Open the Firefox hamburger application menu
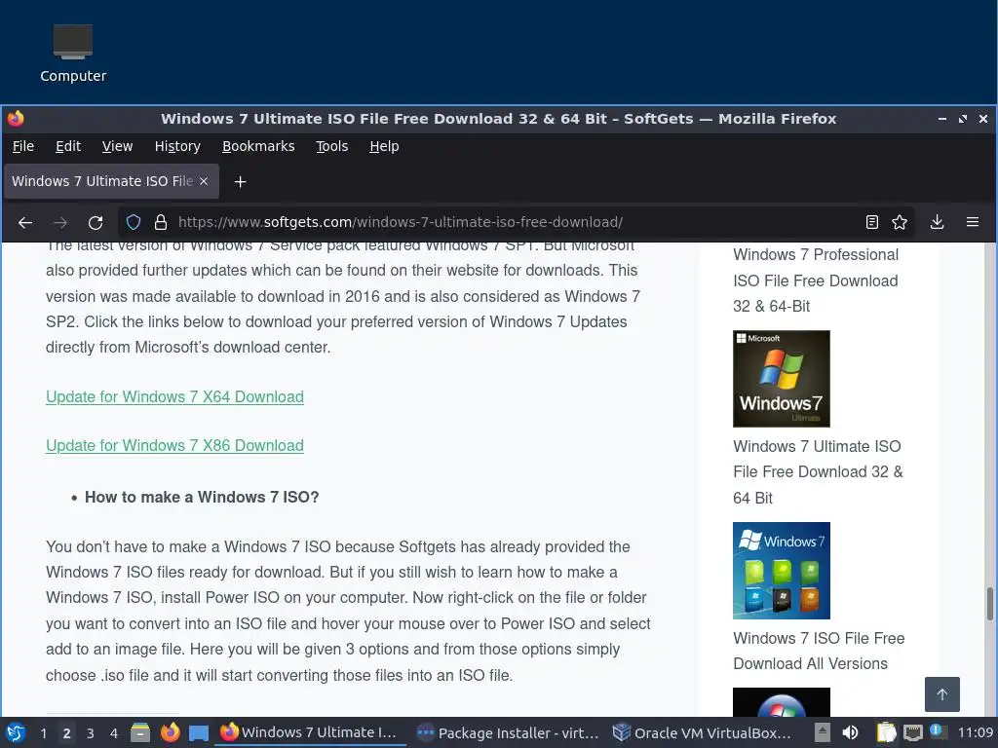 [x=973, y=222]
